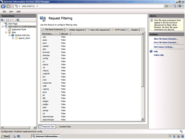Select the .config extension row
Screen dimensions: 185x139
tap(91, 58)
